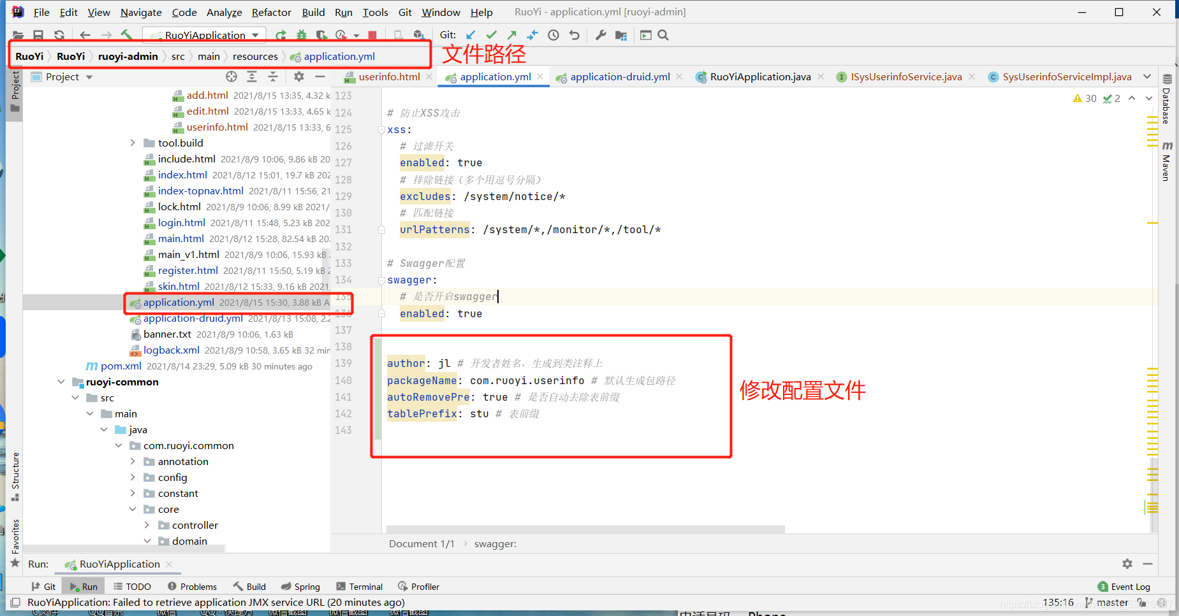Open the Terminal tool window
Viewport: 1179px width, 616px height.
[x=359, y=587]
